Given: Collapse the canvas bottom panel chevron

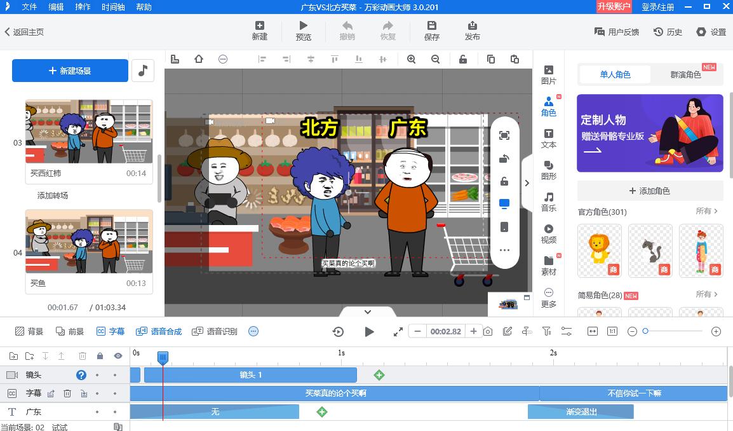Looking at the screenshot, I should tap(367, 311).
